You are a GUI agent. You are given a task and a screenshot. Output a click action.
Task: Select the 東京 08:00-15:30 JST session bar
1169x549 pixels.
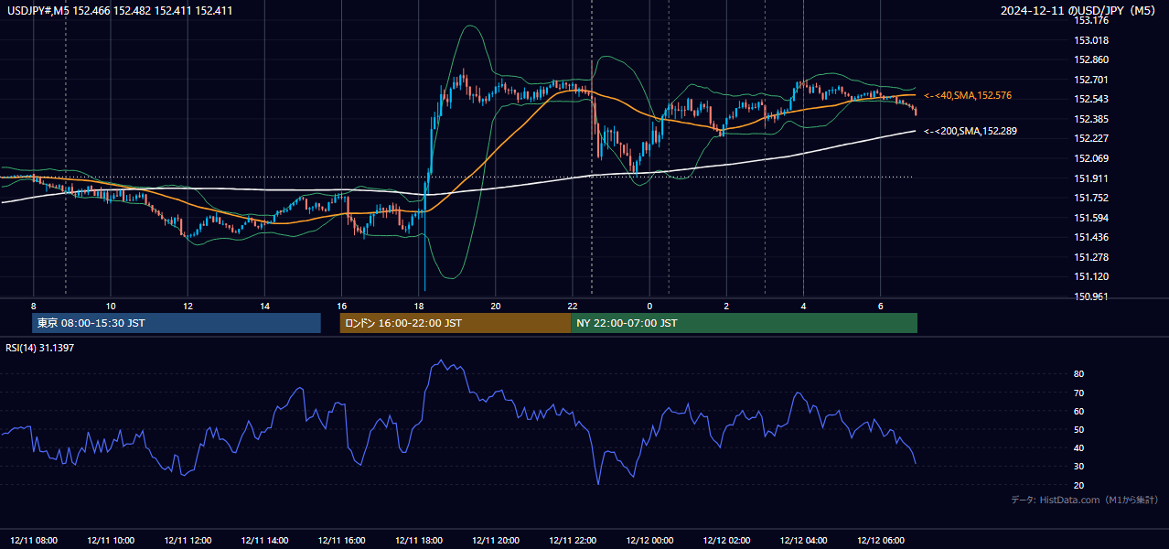tap(177, 323)
